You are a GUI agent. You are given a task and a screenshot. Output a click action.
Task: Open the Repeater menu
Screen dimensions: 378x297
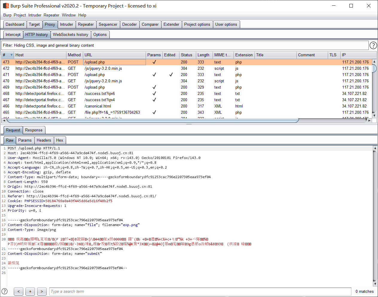point(51,15)
